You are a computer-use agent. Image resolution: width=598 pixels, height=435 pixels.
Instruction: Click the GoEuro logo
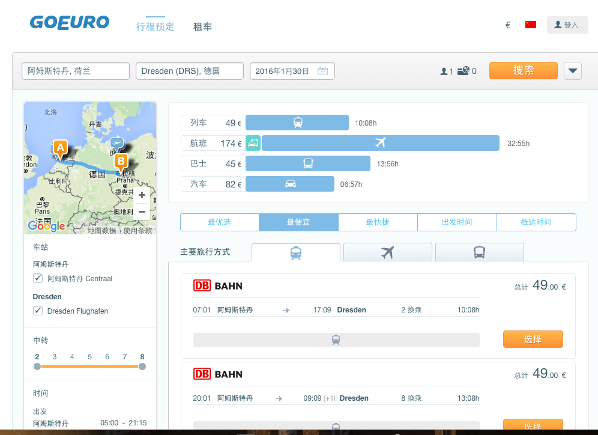point(70,22)
